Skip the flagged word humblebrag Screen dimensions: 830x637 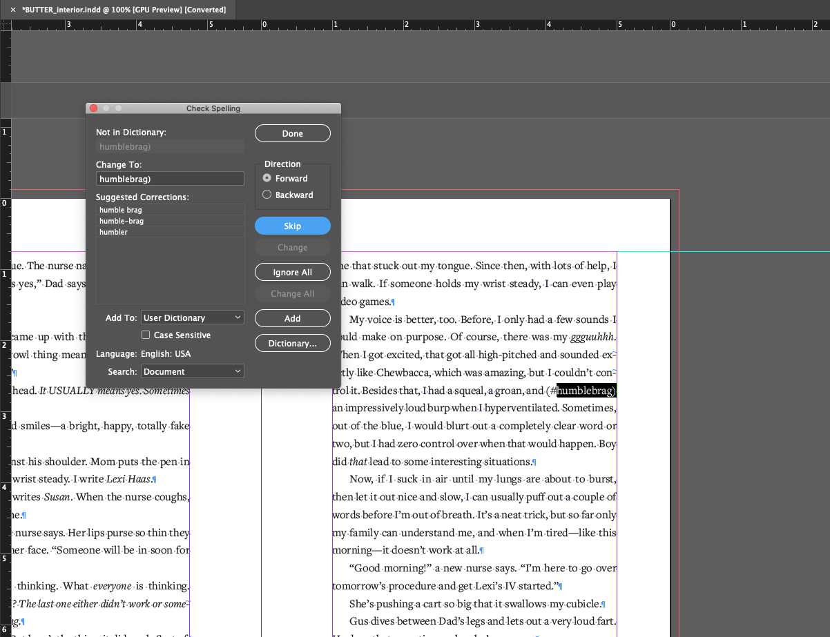(x=292, y=226)
